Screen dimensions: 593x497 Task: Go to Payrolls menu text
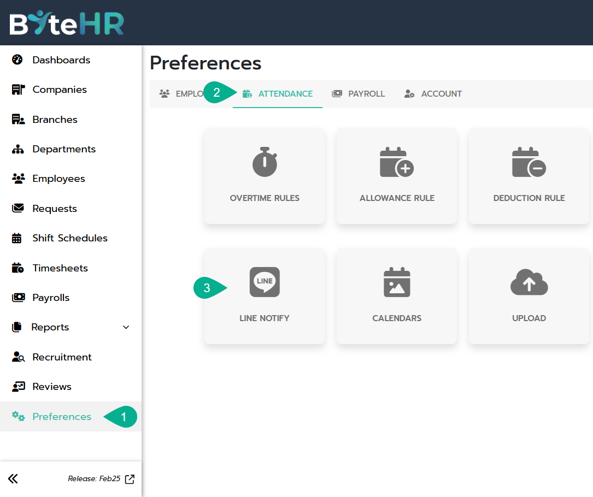(x=51, y=298)
